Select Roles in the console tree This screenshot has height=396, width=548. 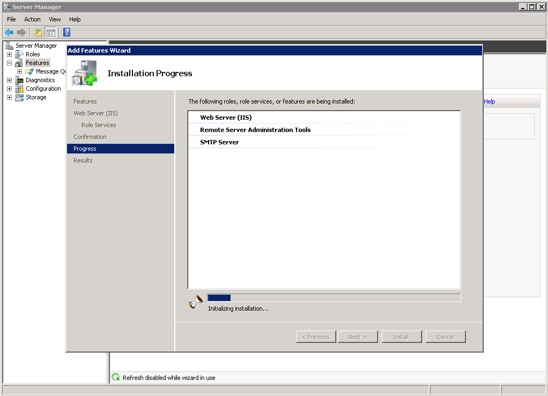(x=33, y=54)
